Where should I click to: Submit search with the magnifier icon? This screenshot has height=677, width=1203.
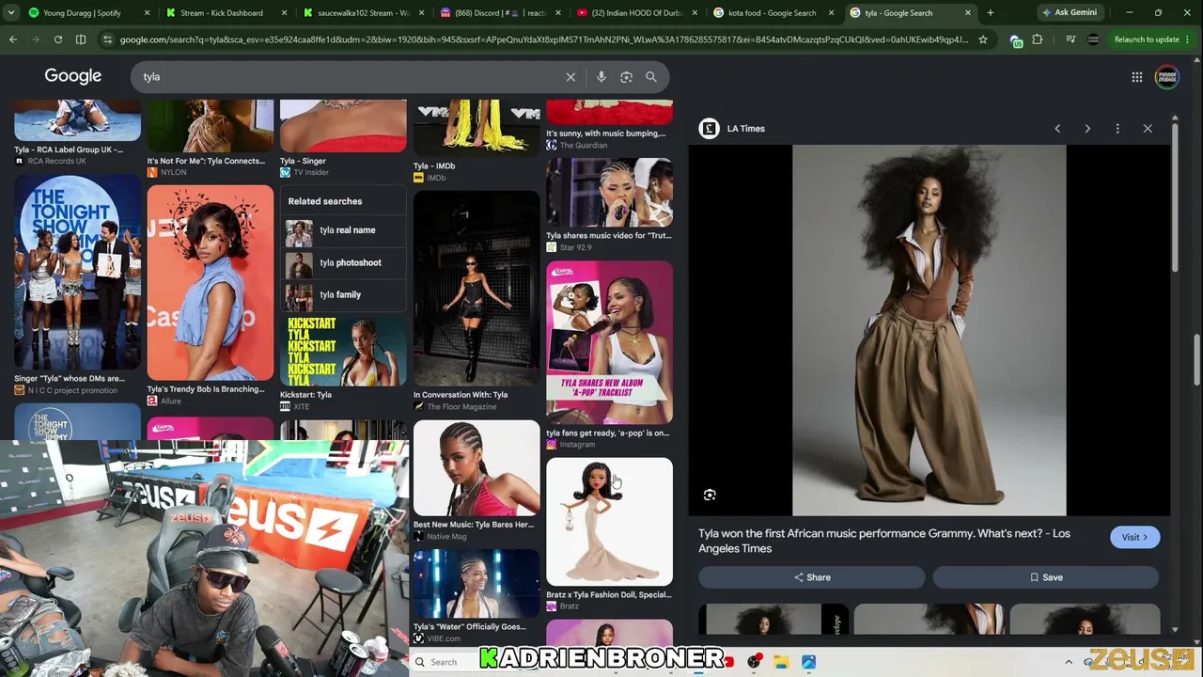click(651, 77)
